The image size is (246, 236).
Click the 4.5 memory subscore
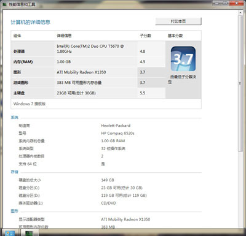143,62
